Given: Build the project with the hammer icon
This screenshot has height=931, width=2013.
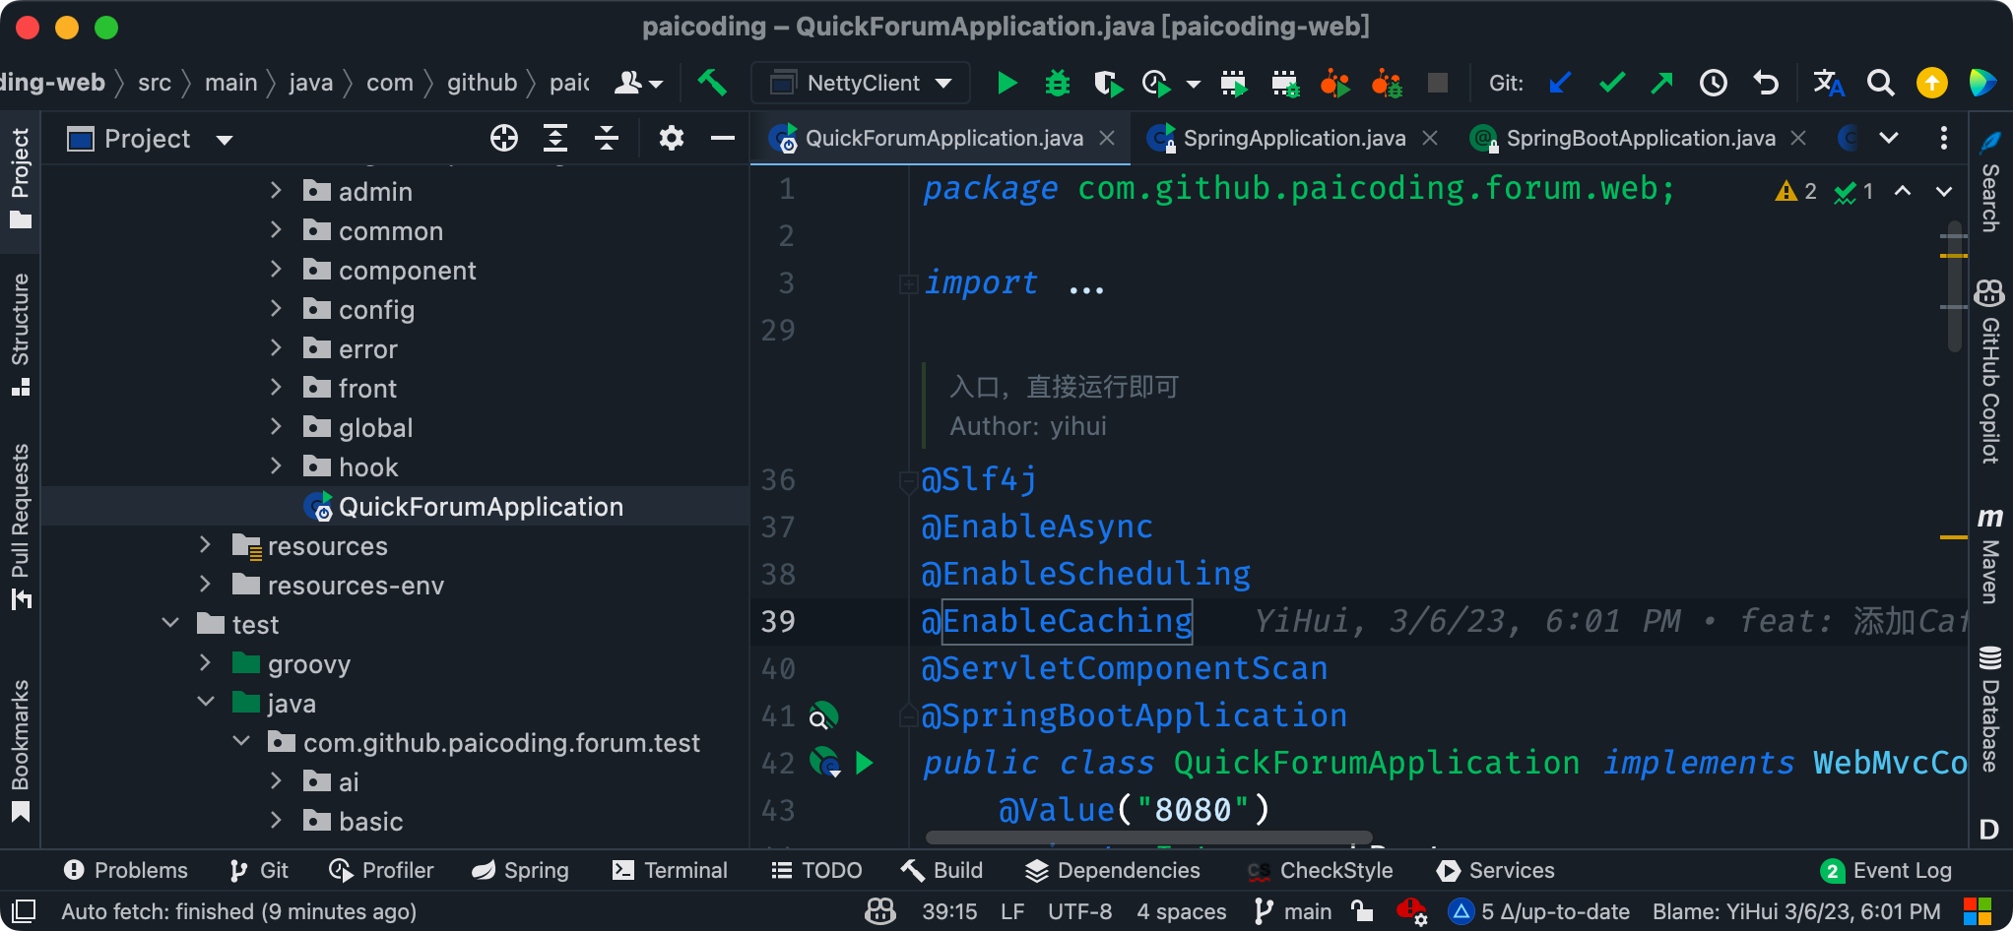Looking at the screenshot, I should 712,83.
